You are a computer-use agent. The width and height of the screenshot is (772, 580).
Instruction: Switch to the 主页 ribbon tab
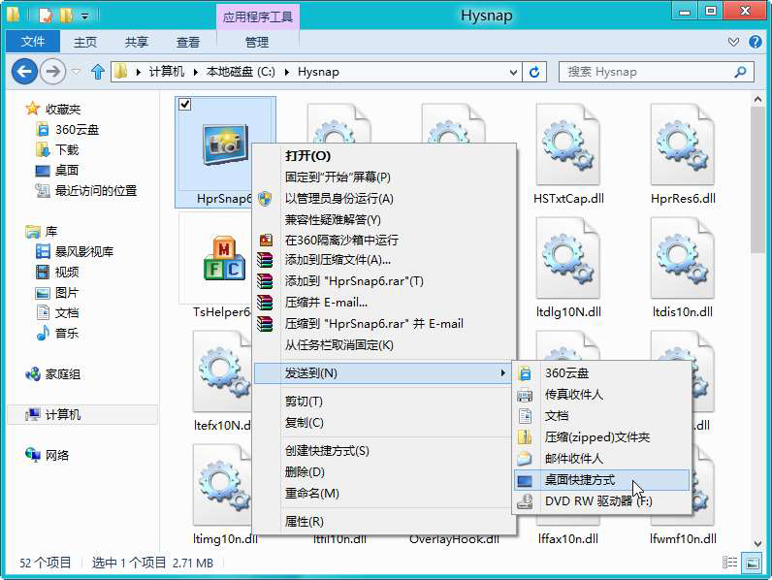tap(85, 42)
